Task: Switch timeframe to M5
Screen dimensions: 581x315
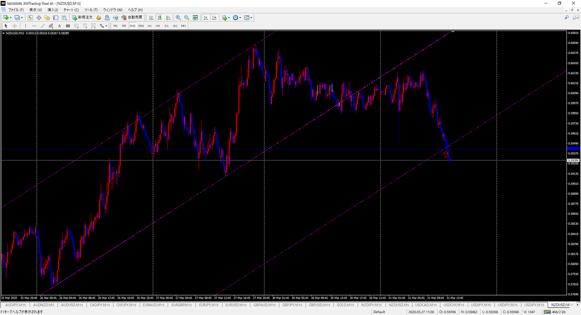Action: coord(124,26)
